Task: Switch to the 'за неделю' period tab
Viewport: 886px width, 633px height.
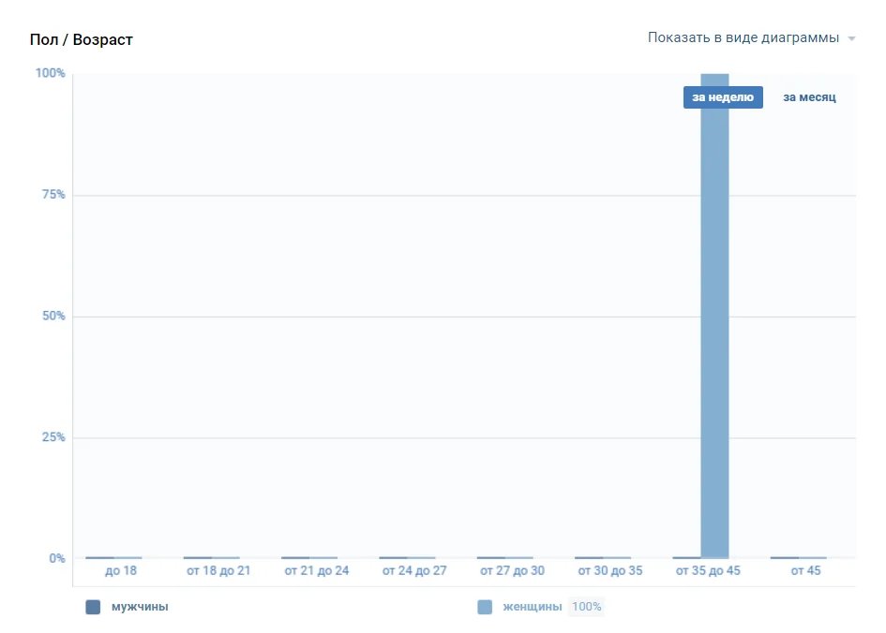Action: [x=722, y=97]
